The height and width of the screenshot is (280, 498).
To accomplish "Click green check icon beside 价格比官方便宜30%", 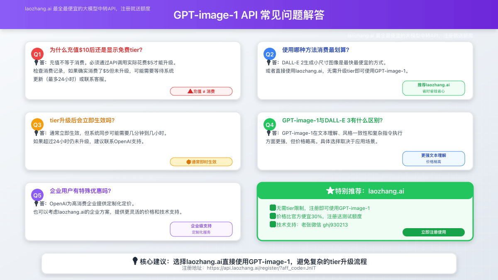I will pyautogui.click(x=273, y=216).
